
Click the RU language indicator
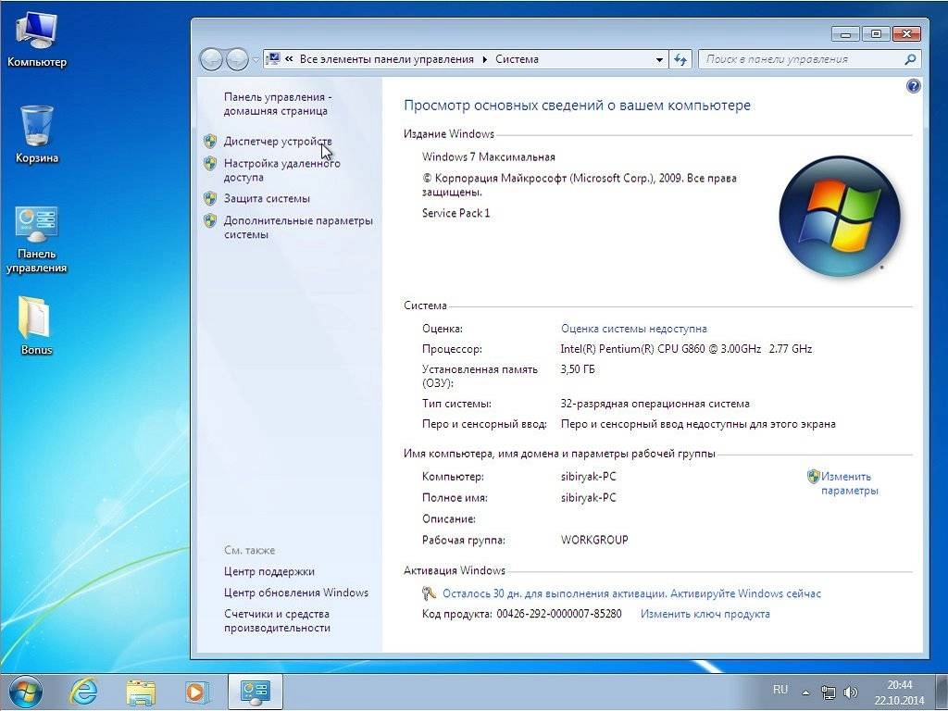pos(780,690)
